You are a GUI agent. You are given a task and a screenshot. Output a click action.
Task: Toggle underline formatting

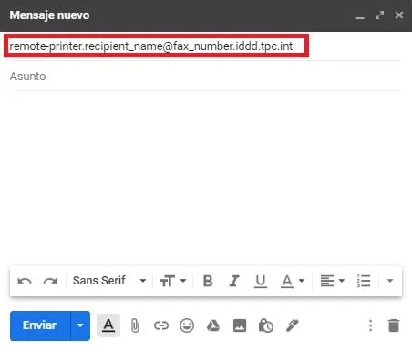pos(261,281)
